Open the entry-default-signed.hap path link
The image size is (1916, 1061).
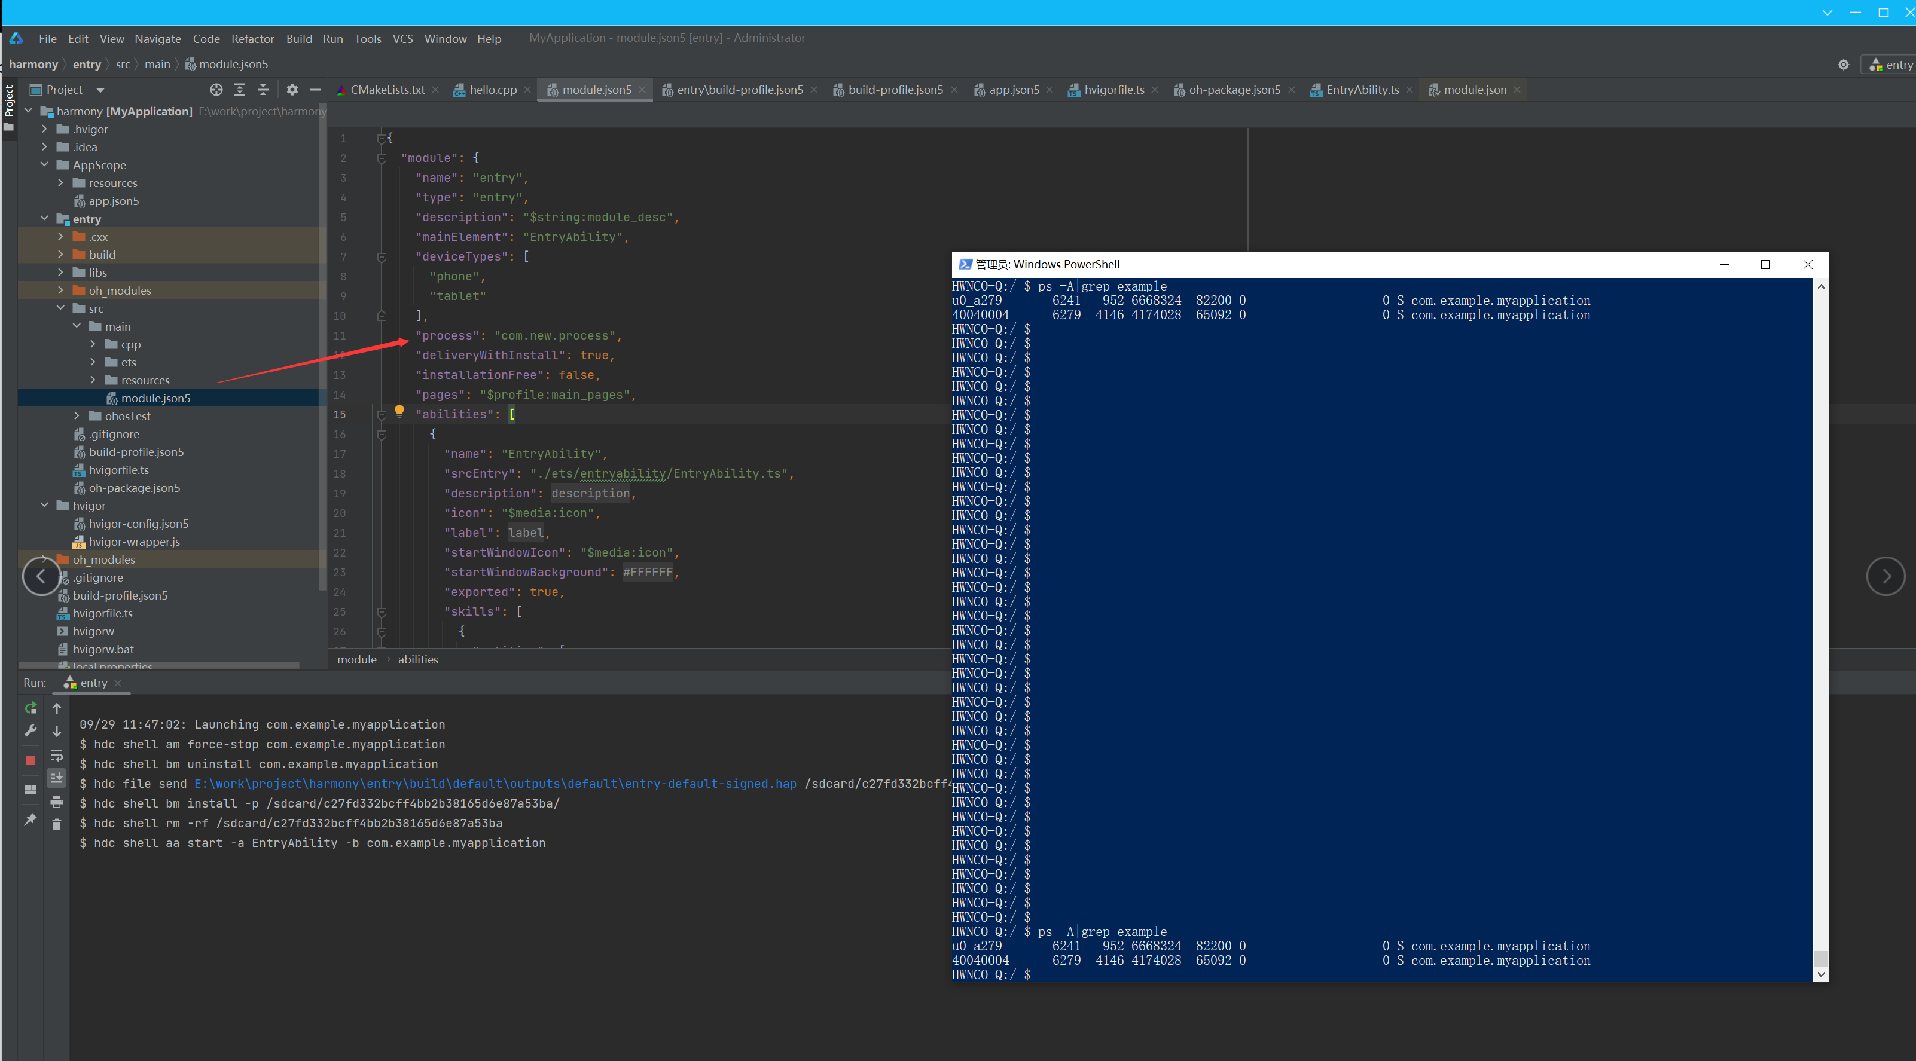coord(495,784)
